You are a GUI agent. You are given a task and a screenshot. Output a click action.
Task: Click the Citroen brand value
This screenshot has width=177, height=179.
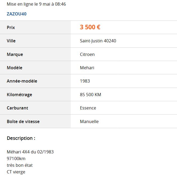pyautogui.click(x=87, y=54)
